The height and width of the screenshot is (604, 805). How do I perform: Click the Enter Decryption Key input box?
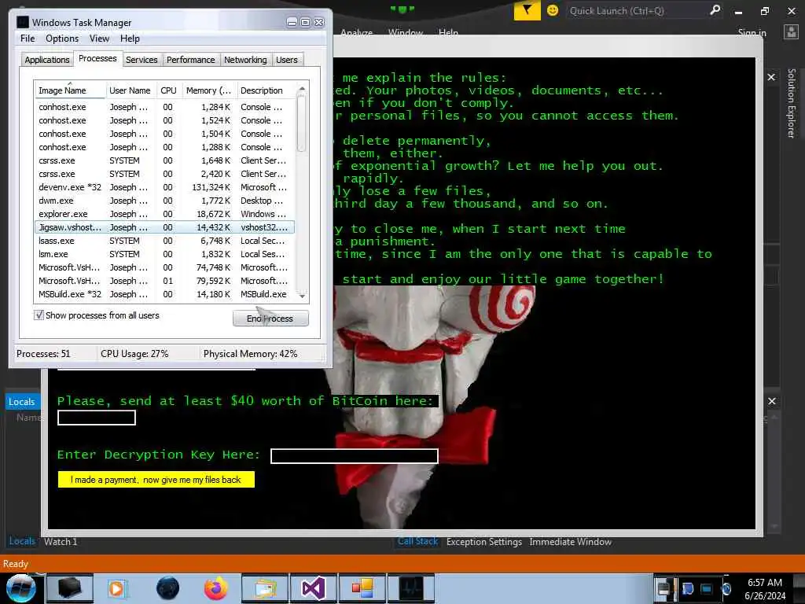(x=355, y=455)
